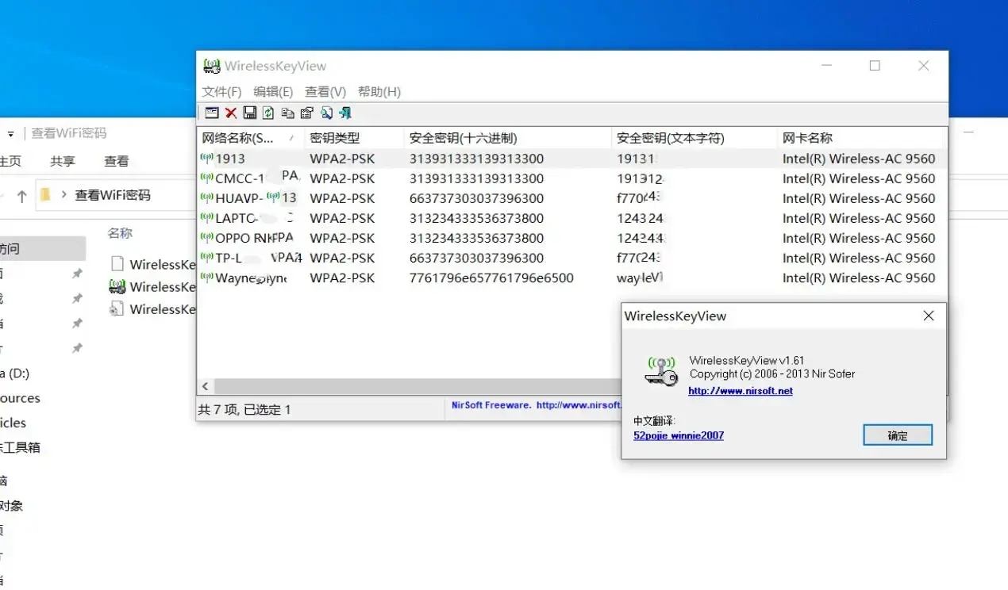Unpin a pinned Quick Access folder pin icon
Image resolution: width=1008 pixels, height=590 pixels.
tap(76, 273)
